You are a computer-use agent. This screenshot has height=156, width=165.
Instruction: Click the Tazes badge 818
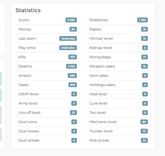[x=73, y=85]
